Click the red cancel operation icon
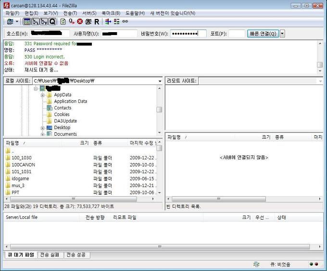 click(x=80, y=22)
